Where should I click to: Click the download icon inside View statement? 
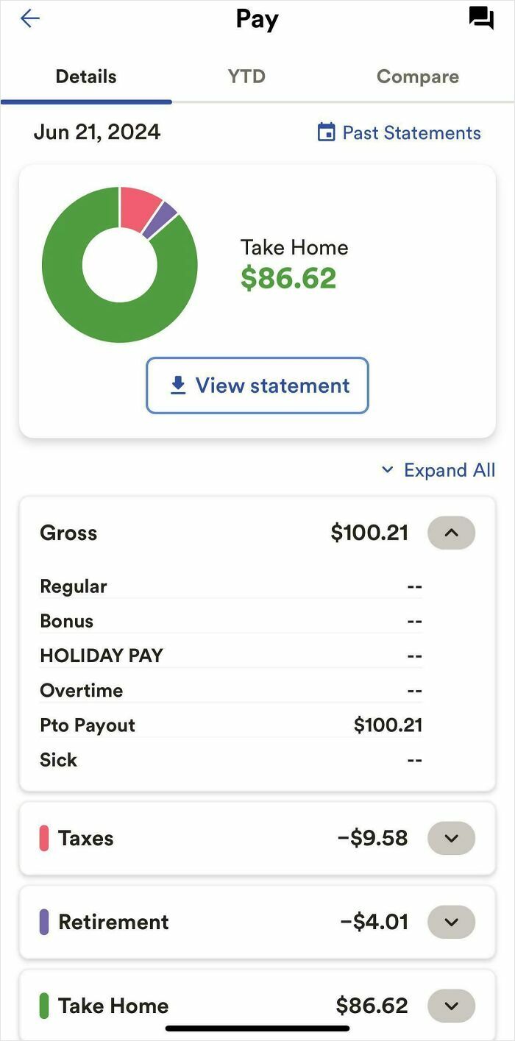[177, 385]
